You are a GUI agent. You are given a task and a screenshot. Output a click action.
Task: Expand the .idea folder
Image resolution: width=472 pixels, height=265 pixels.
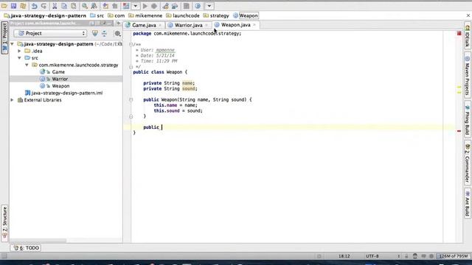20,51
